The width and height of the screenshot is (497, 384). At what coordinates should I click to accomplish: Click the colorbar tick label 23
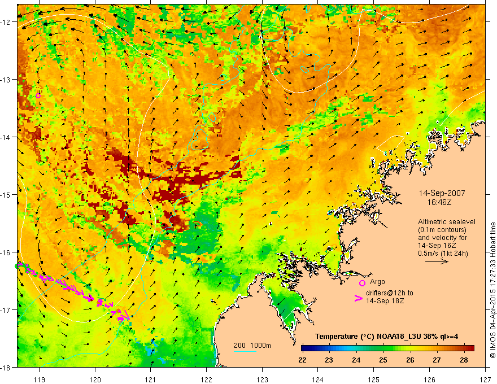(x=329, y=360)
